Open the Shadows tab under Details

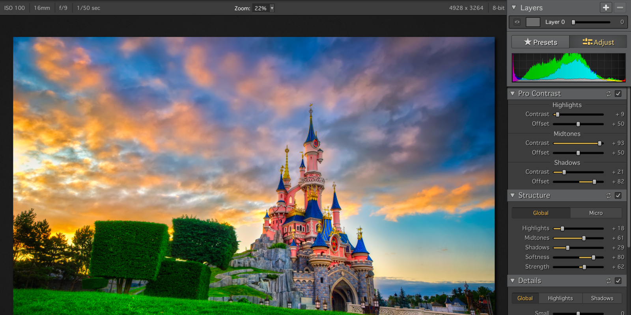pyautogui.click(x=602, y=298)
